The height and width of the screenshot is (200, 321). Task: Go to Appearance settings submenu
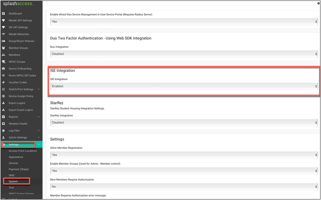click(16, 157)
